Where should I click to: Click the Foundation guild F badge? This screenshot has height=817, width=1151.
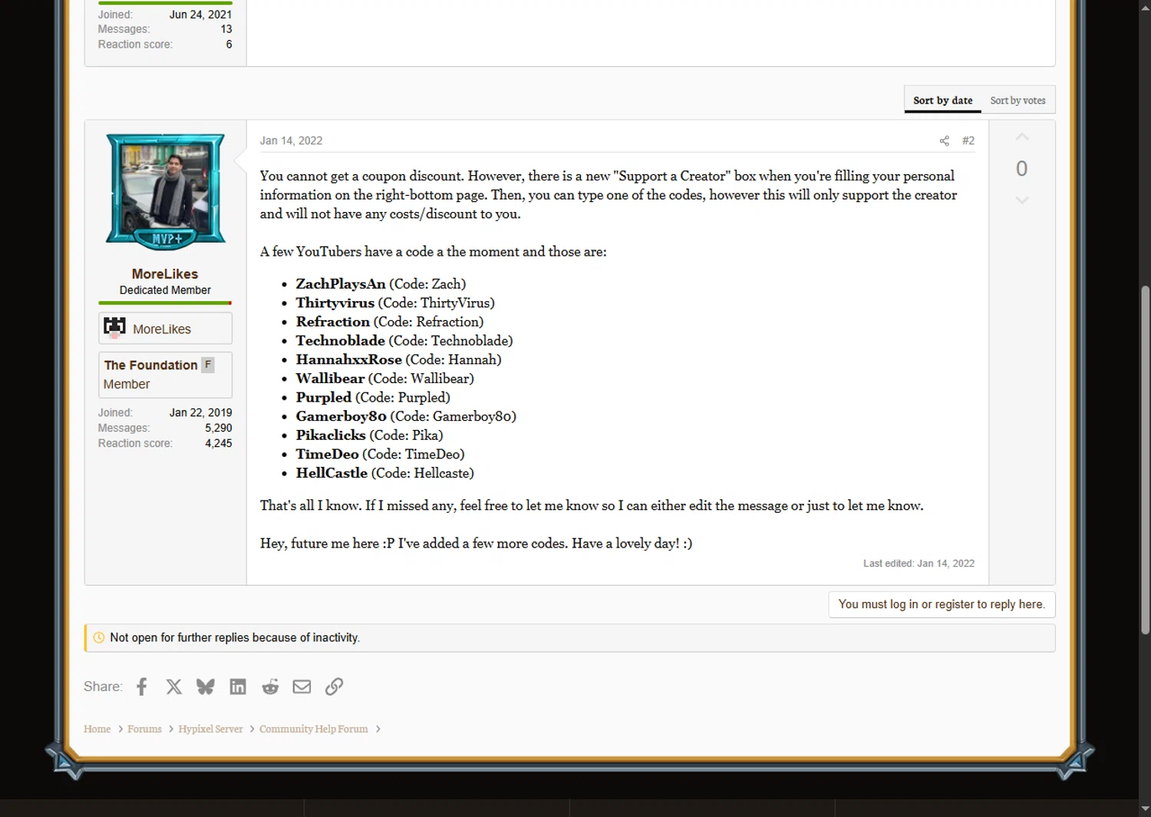coord(208,365)
